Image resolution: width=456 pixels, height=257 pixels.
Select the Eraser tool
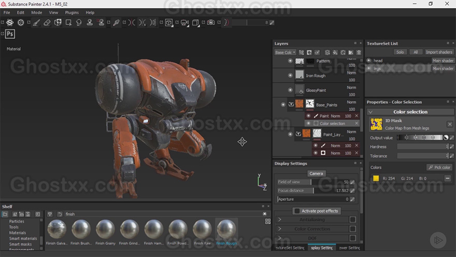coord(47,23)
